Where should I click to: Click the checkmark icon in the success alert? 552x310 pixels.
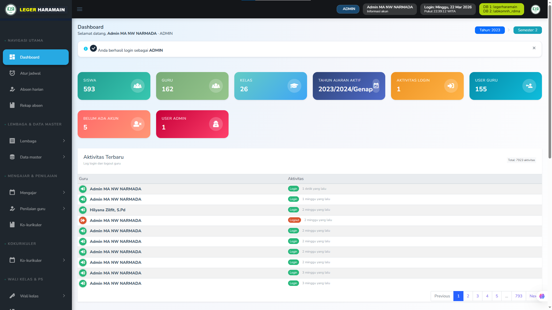coord(93,48)
